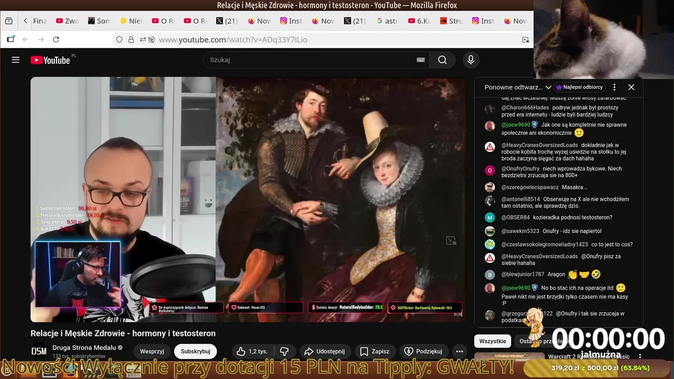The image size is (674, 379).
Task: Open site permissions icon in the address bar
Action: [143, 39]
